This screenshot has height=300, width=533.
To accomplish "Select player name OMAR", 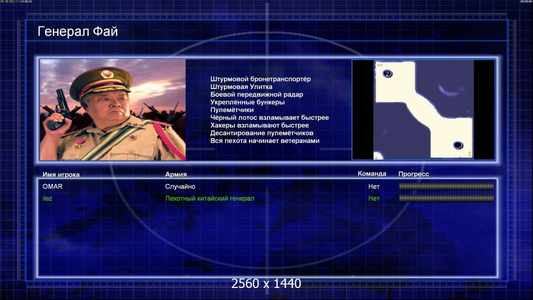I will tap(52, 186).
